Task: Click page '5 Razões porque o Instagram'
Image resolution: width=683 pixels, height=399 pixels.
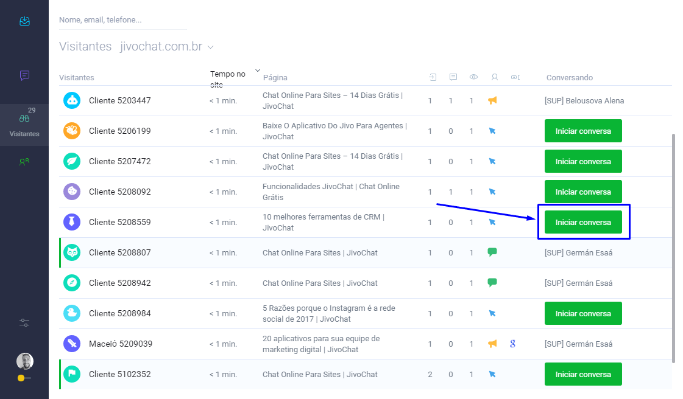Action: 329,313
